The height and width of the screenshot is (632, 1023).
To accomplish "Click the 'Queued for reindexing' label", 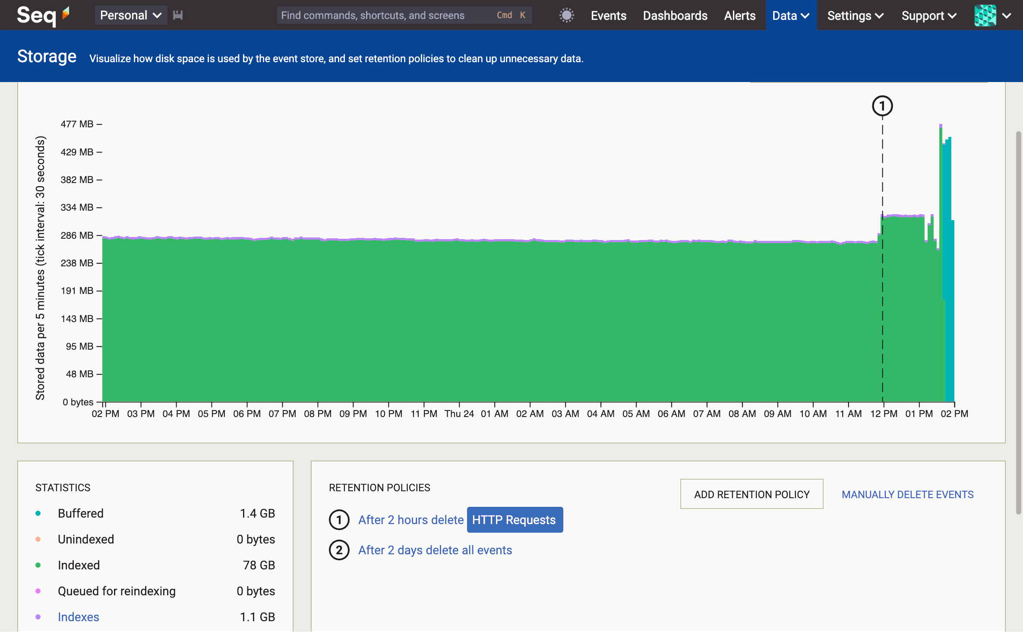I will point(117,591).
